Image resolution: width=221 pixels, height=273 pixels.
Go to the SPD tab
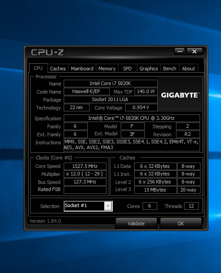coord(127,69)
